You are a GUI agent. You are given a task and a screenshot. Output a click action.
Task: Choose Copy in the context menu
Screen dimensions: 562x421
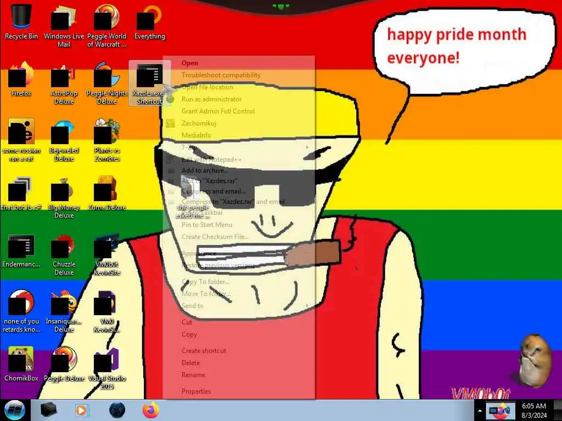239,334
